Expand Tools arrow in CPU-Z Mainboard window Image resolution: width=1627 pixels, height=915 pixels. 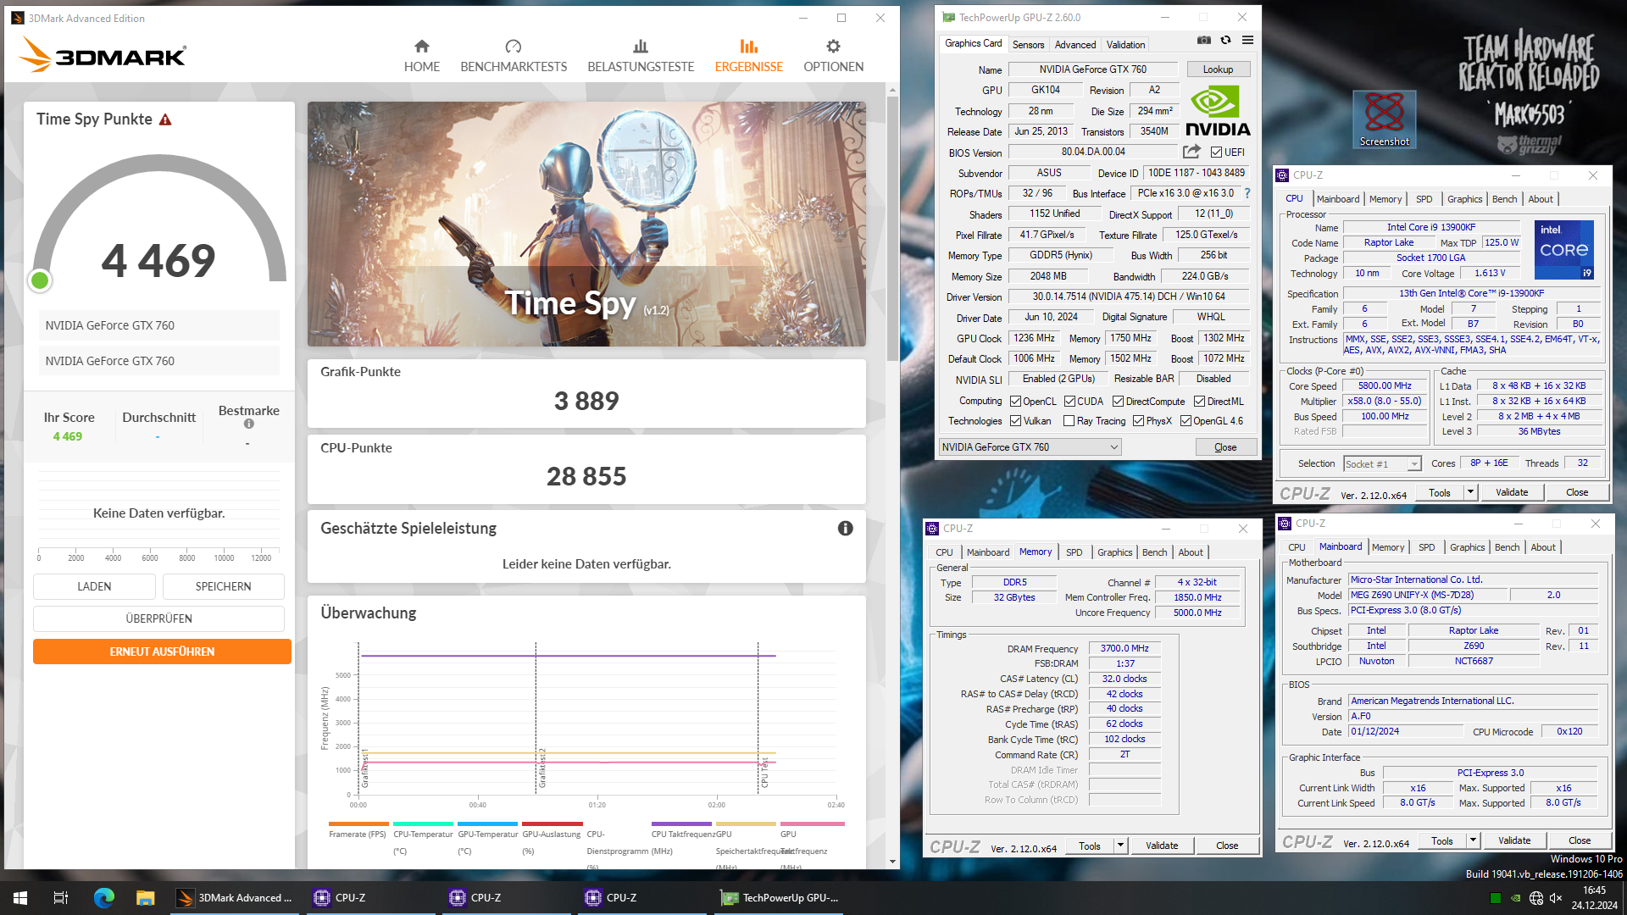point(1473,840)
